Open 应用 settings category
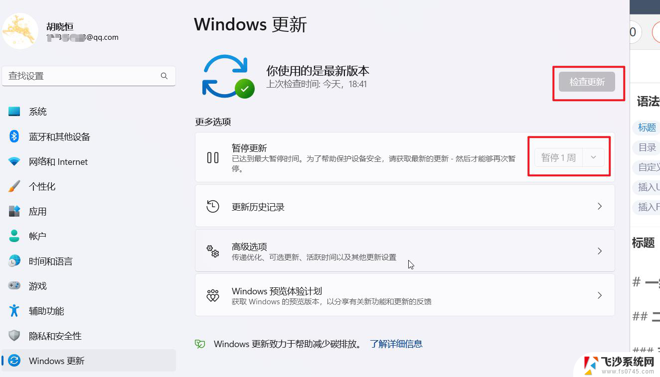This screenshot has width=660, height=377. click(89, 211)
